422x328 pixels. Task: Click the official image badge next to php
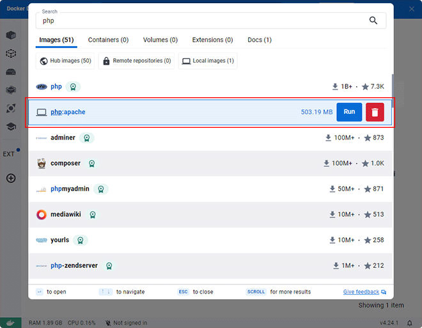click(73, 87)
